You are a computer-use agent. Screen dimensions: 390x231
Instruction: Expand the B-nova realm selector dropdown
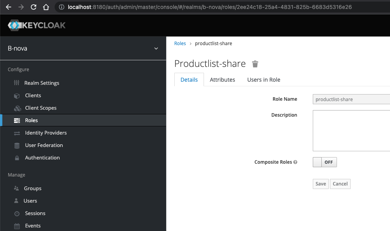156,49
